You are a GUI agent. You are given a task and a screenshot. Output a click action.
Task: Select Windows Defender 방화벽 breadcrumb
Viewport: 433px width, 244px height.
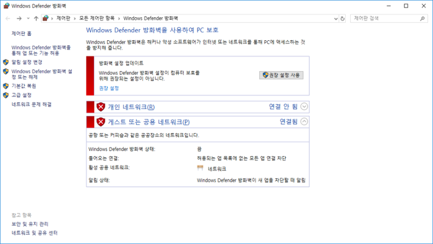pos(150,18)
